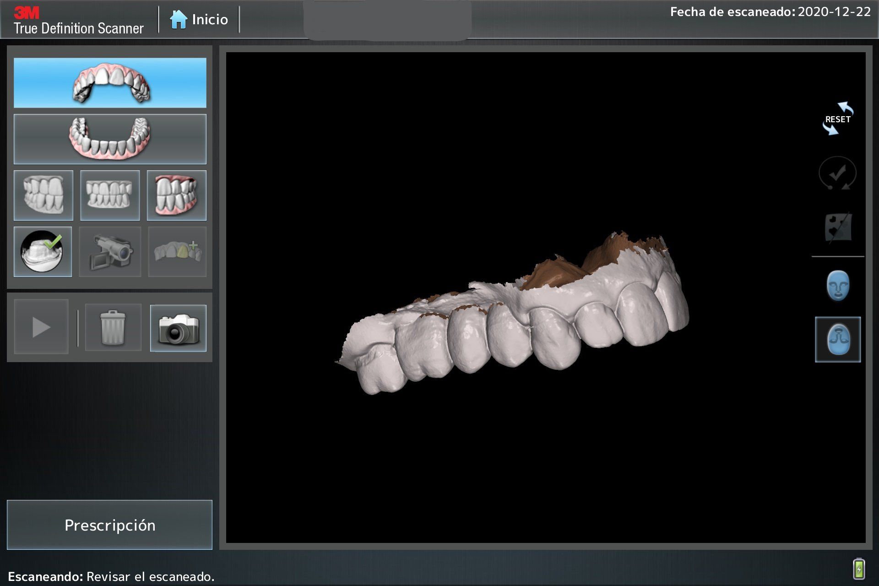Viewport: 879px width, 586px height.
Task: Open the right-side bite scan view
Action: point(43,195)
